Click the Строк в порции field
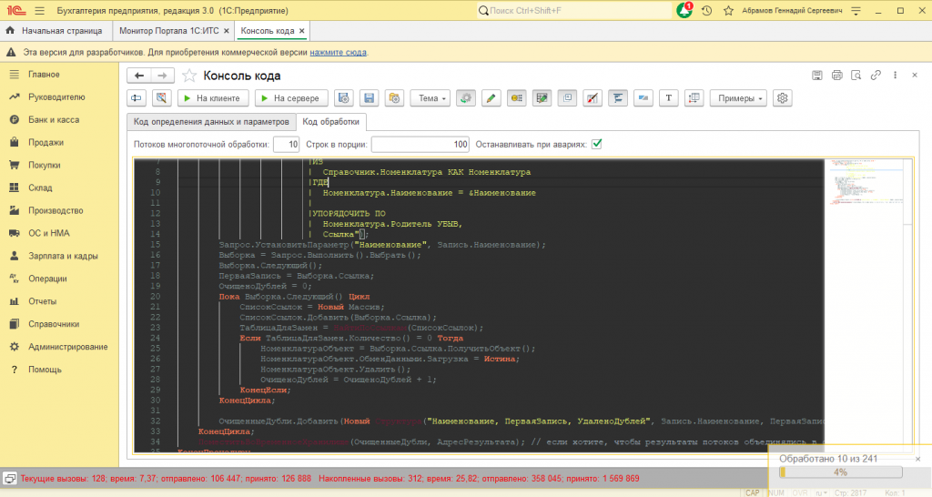 [420, 145]
